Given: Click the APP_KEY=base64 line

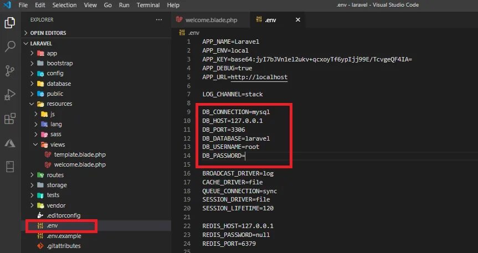Looking at the screenshot, I should (x=307, y=59).
